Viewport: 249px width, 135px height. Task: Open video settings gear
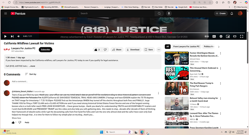point(221,36)
